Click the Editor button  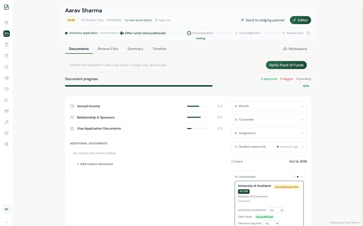point(300,20)
